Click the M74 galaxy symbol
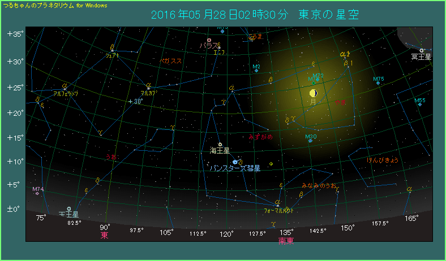Viewport: 446px width, 261px height. tap(37, 193)
